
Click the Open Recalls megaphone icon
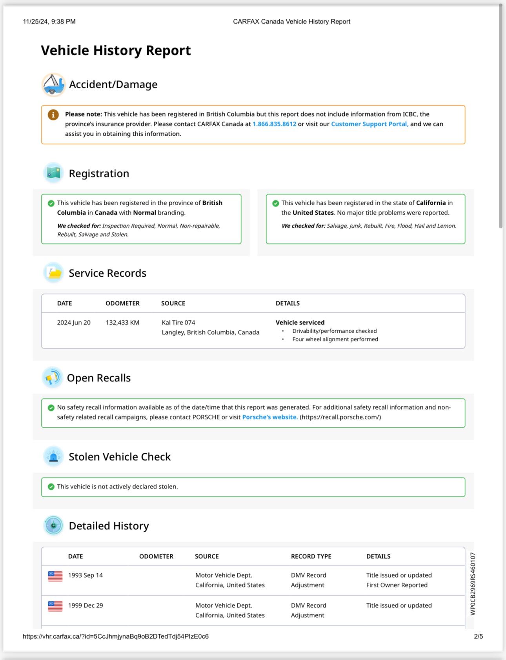click(52, 377)
